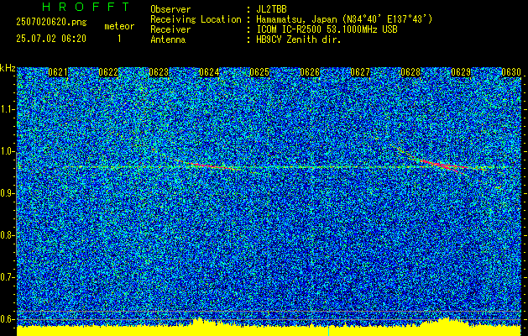Click the Antenna label
Screen dimensions: 528x336
pos(168,39)
